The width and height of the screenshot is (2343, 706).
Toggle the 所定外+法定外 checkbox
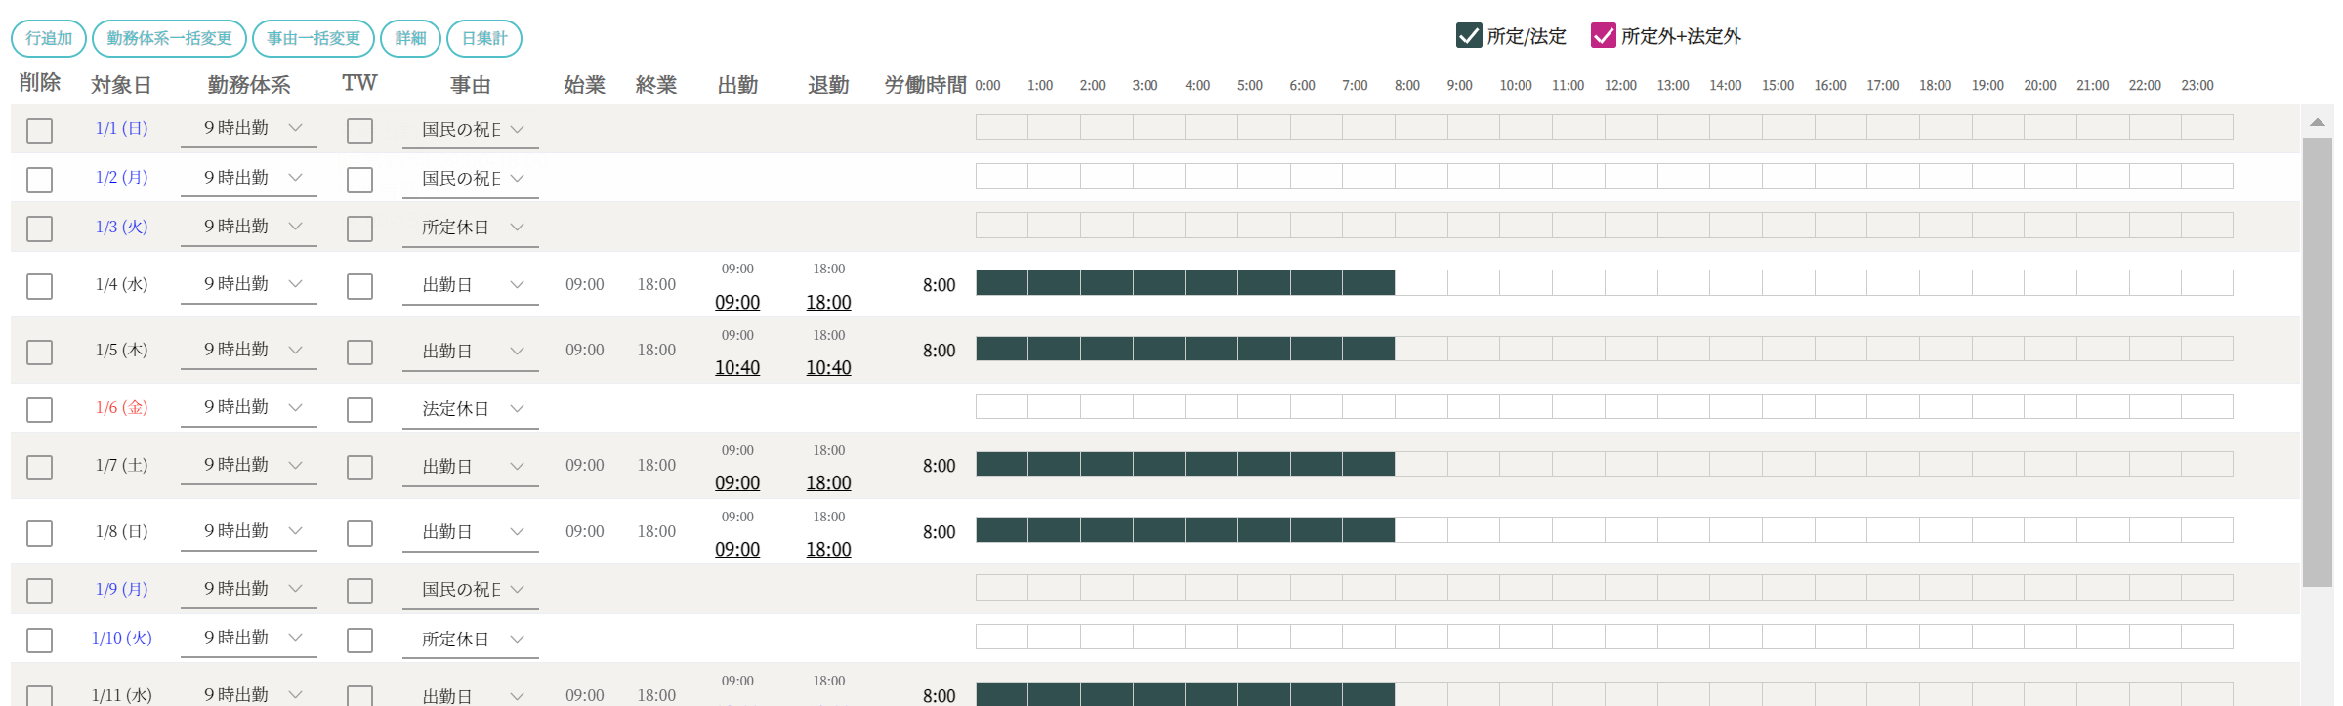tap(1603, 36)
